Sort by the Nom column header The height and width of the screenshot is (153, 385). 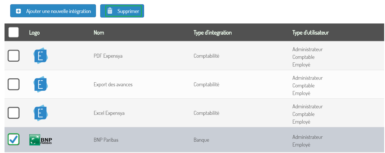99,33
